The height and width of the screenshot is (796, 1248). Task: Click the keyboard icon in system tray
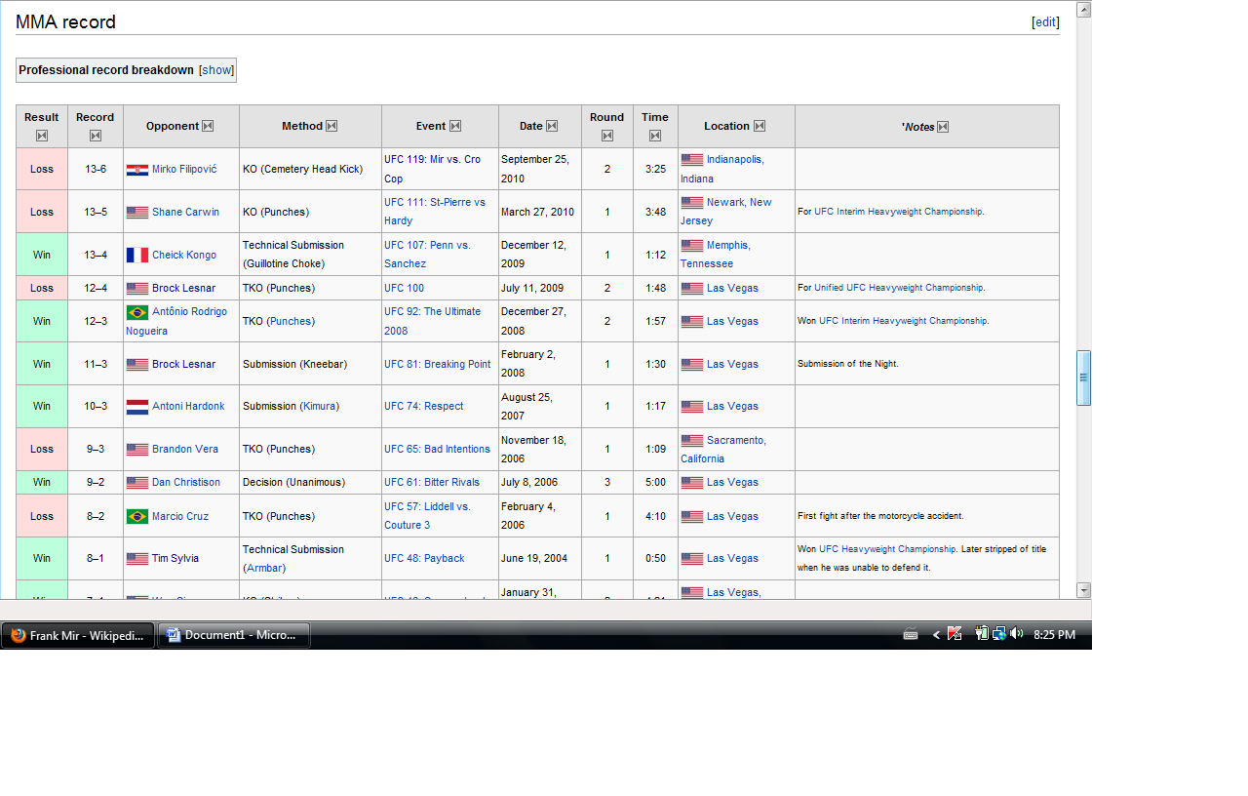point(911,635)
